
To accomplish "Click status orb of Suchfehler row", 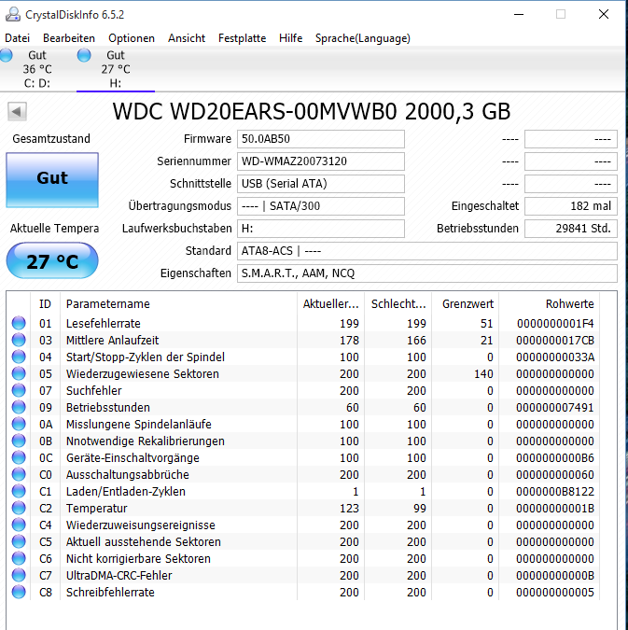I will point(19,390).
